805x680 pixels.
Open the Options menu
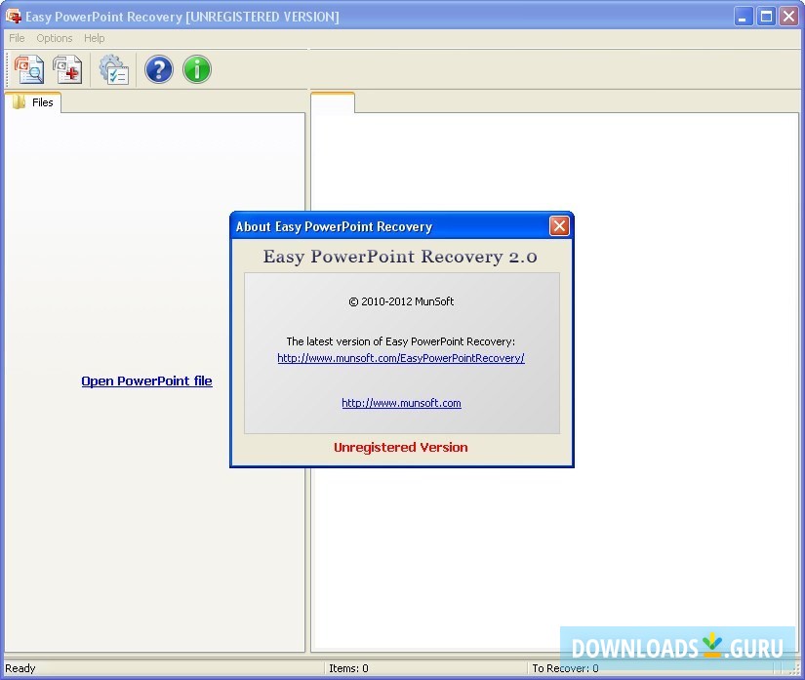[54, 38]
